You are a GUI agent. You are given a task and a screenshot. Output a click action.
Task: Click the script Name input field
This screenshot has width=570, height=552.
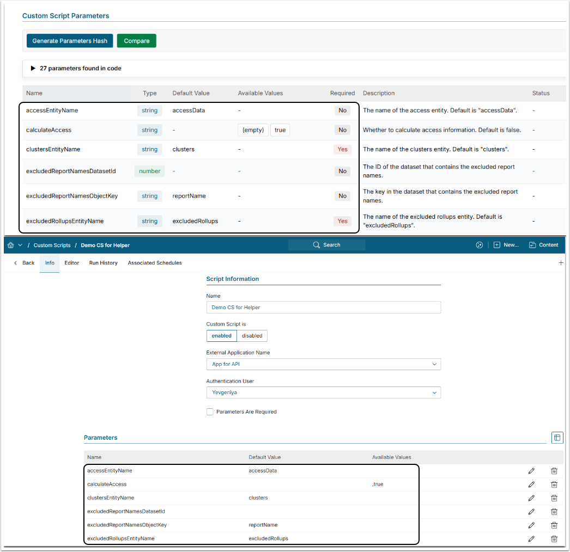323,308
